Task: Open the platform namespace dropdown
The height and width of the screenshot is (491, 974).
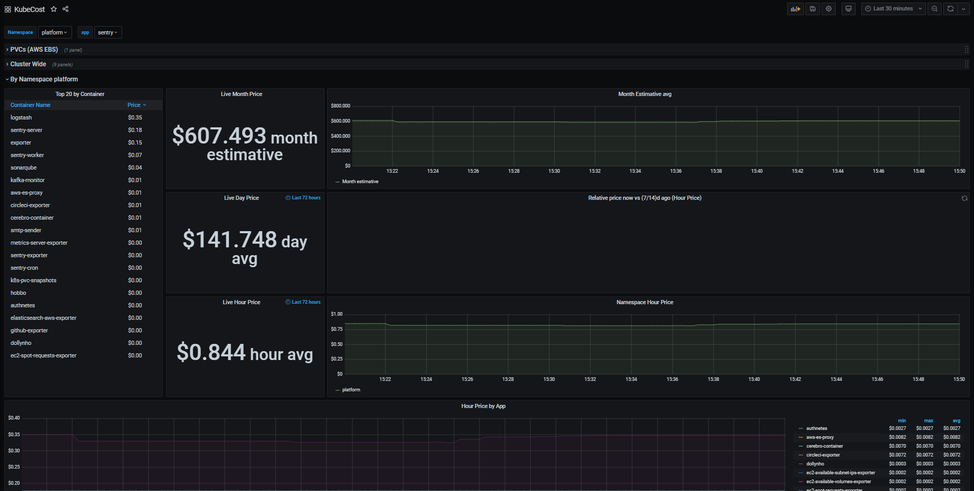Action: 55,32
